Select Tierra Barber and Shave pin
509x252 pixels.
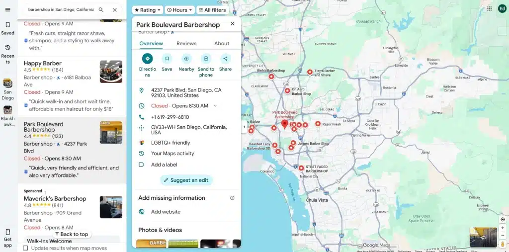(x=310, y=72)
